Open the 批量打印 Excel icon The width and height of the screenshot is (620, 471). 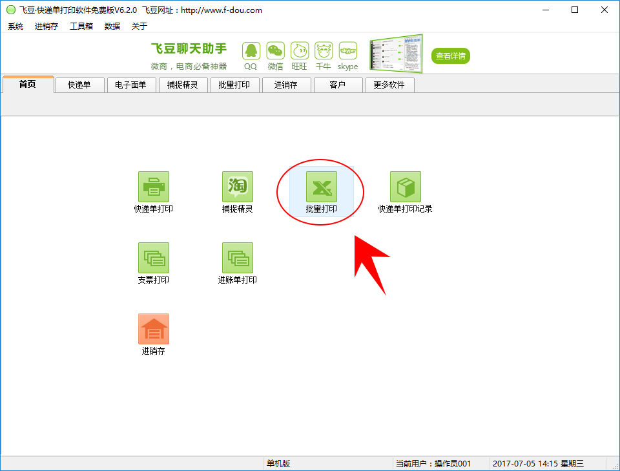click(x=322, y=187)
